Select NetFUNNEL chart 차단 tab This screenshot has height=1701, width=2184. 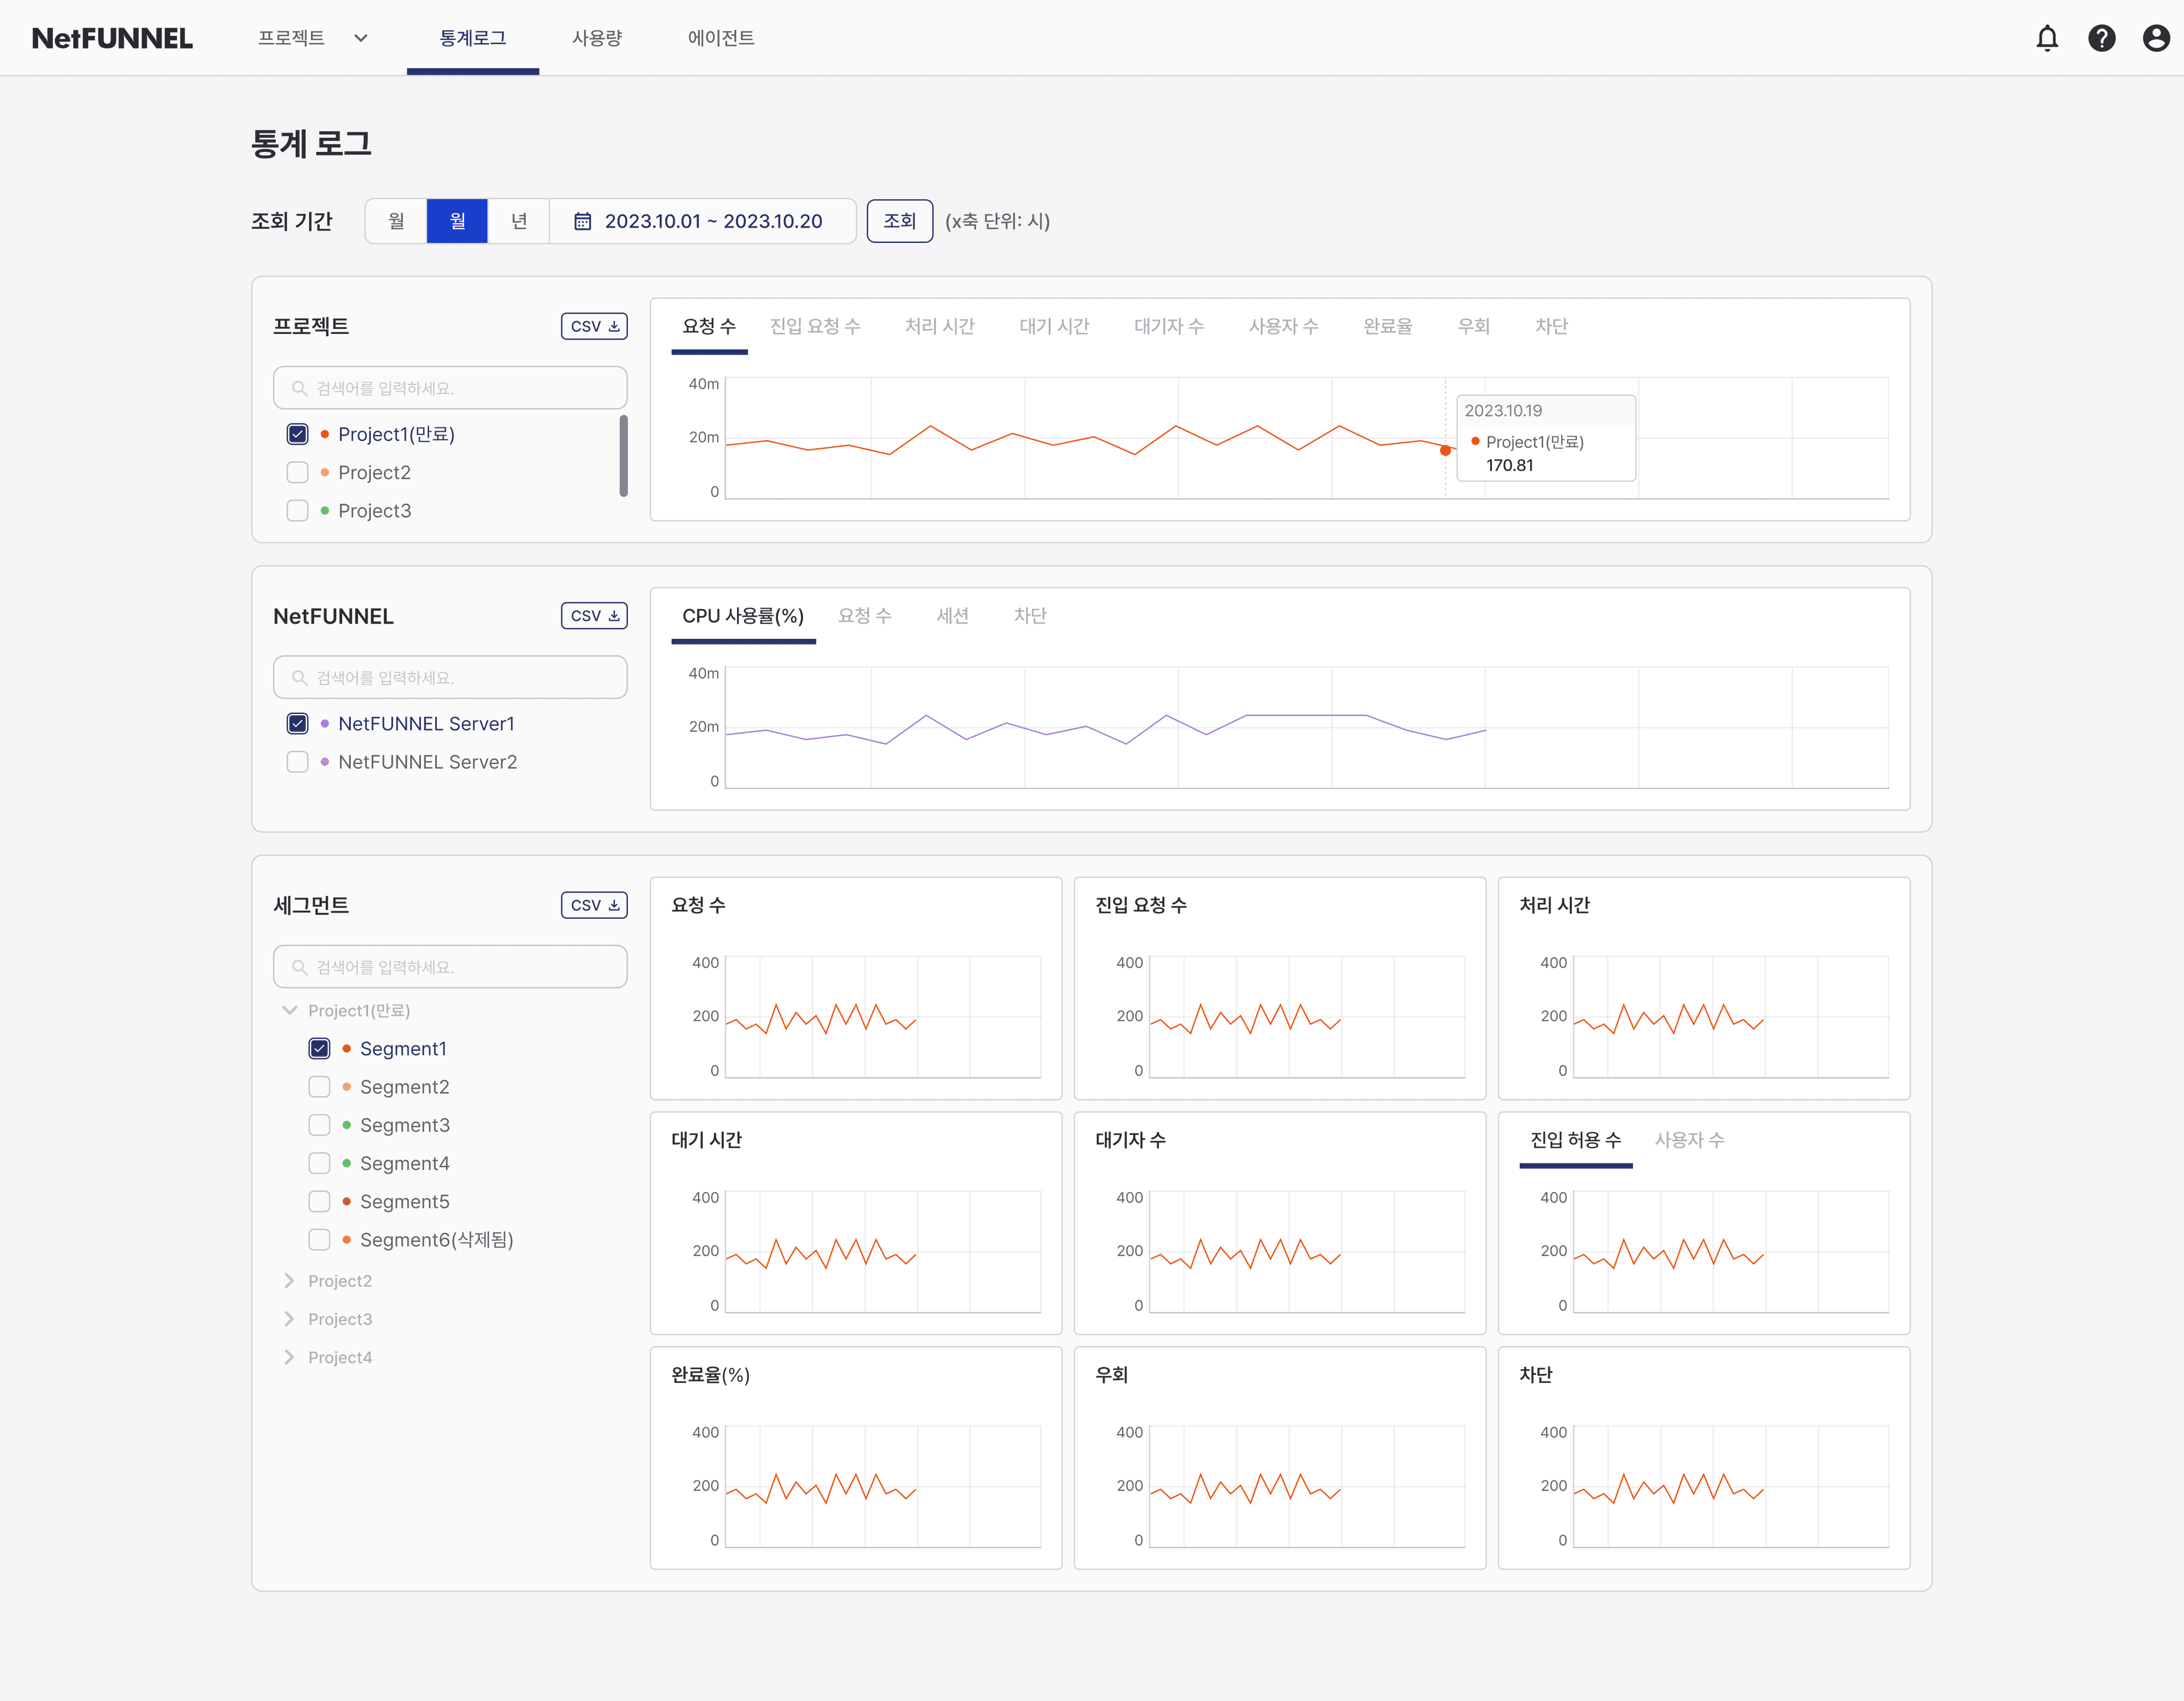click(x=1030, y=616)
